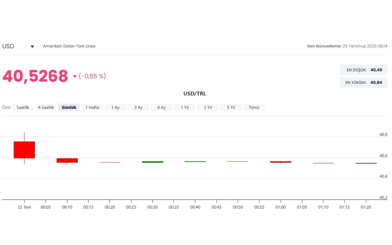Click the green candlestick at 01:20
This screenshot has height=245, width=392.
tap(366, 163)
